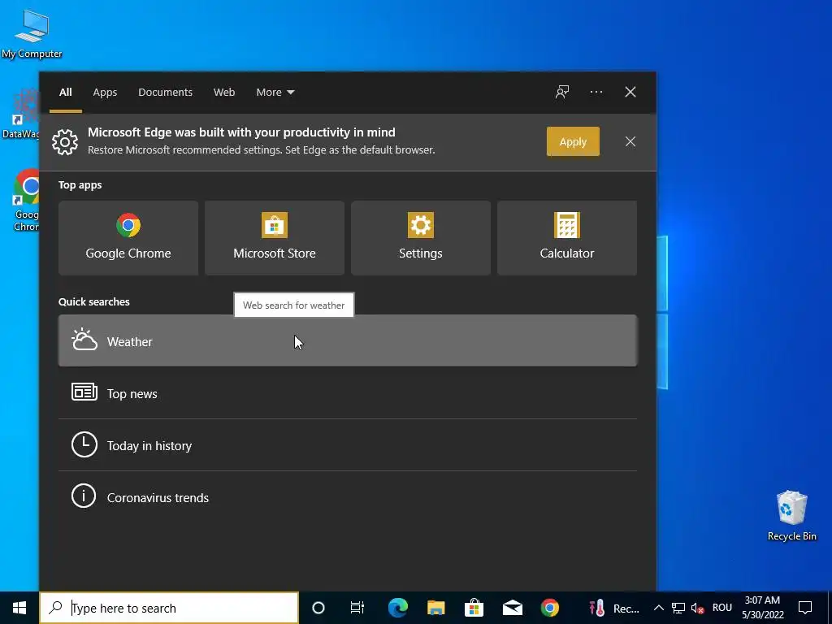This screenshot has height=624, width=832.
Task: Switch to the Apps search tab
Action: (105, 93)
